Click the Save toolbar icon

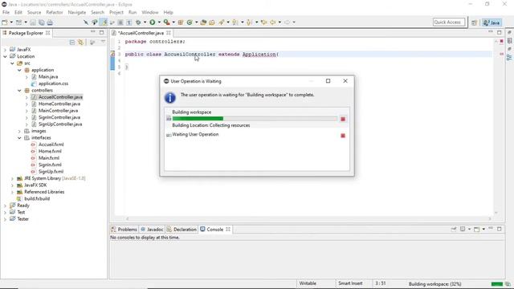point(33,22)
